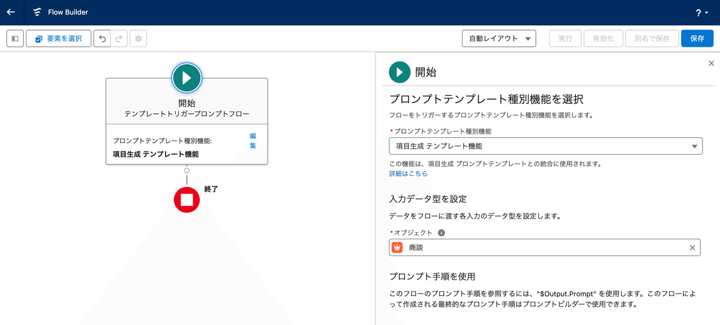Click the add-element connector circle
The height and width of the screenshot is (325, 720).
pos(187,171)
